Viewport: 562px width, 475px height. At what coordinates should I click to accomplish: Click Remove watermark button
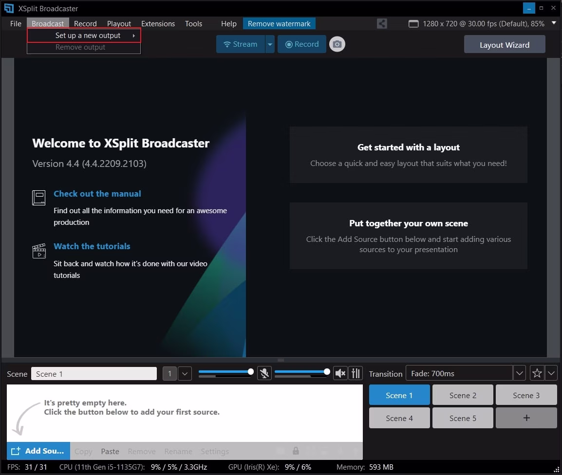[x=279, y=24]
